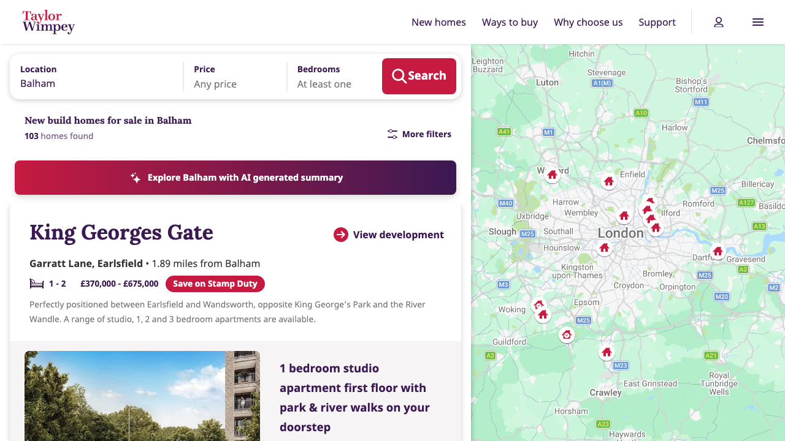
Task: Click the sparkle icon on the AI summary banner
Action: 135,178
